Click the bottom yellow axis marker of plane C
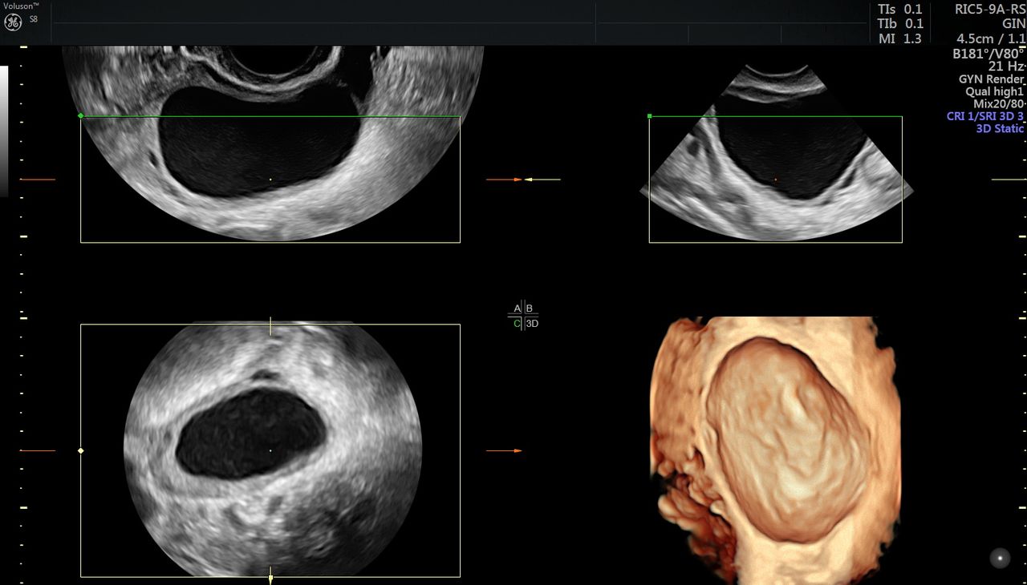This screenshot has width=1027, height=585. pyautogui.click(x=270, y=575)
